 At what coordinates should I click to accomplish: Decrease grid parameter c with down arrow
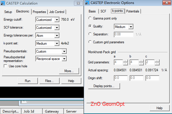(157, 64)
